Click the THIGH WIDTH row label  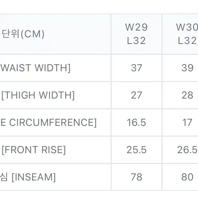click(38, 95)
